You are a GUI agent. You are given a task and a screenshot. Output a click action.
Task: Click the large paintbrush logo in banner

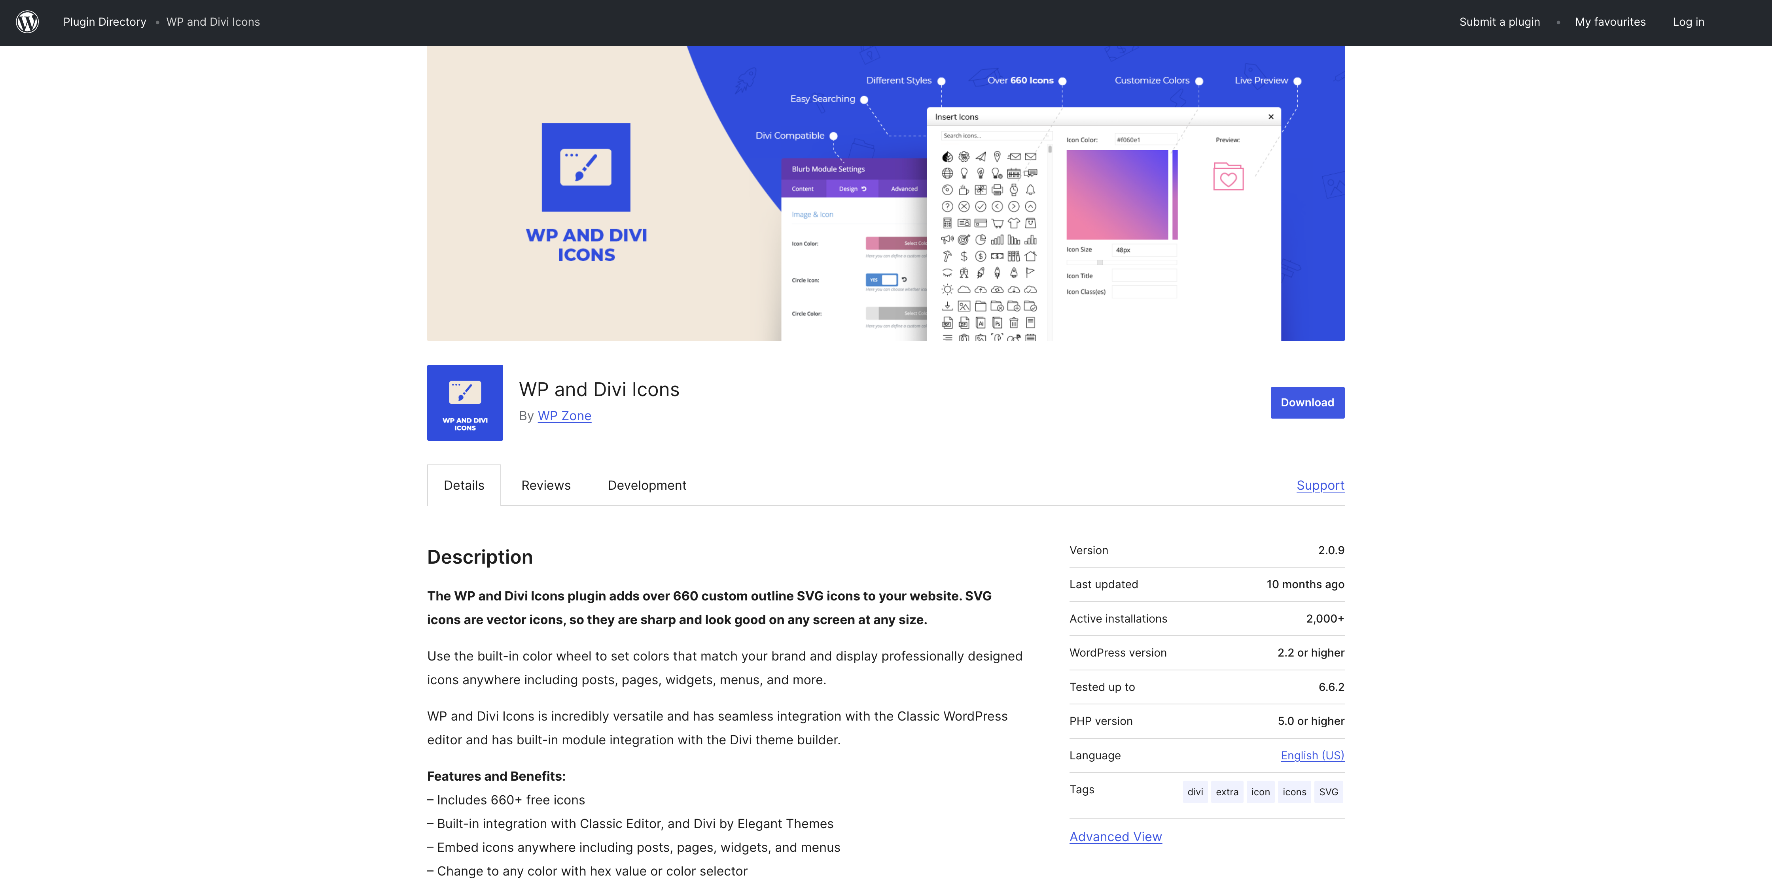[585, 167]
